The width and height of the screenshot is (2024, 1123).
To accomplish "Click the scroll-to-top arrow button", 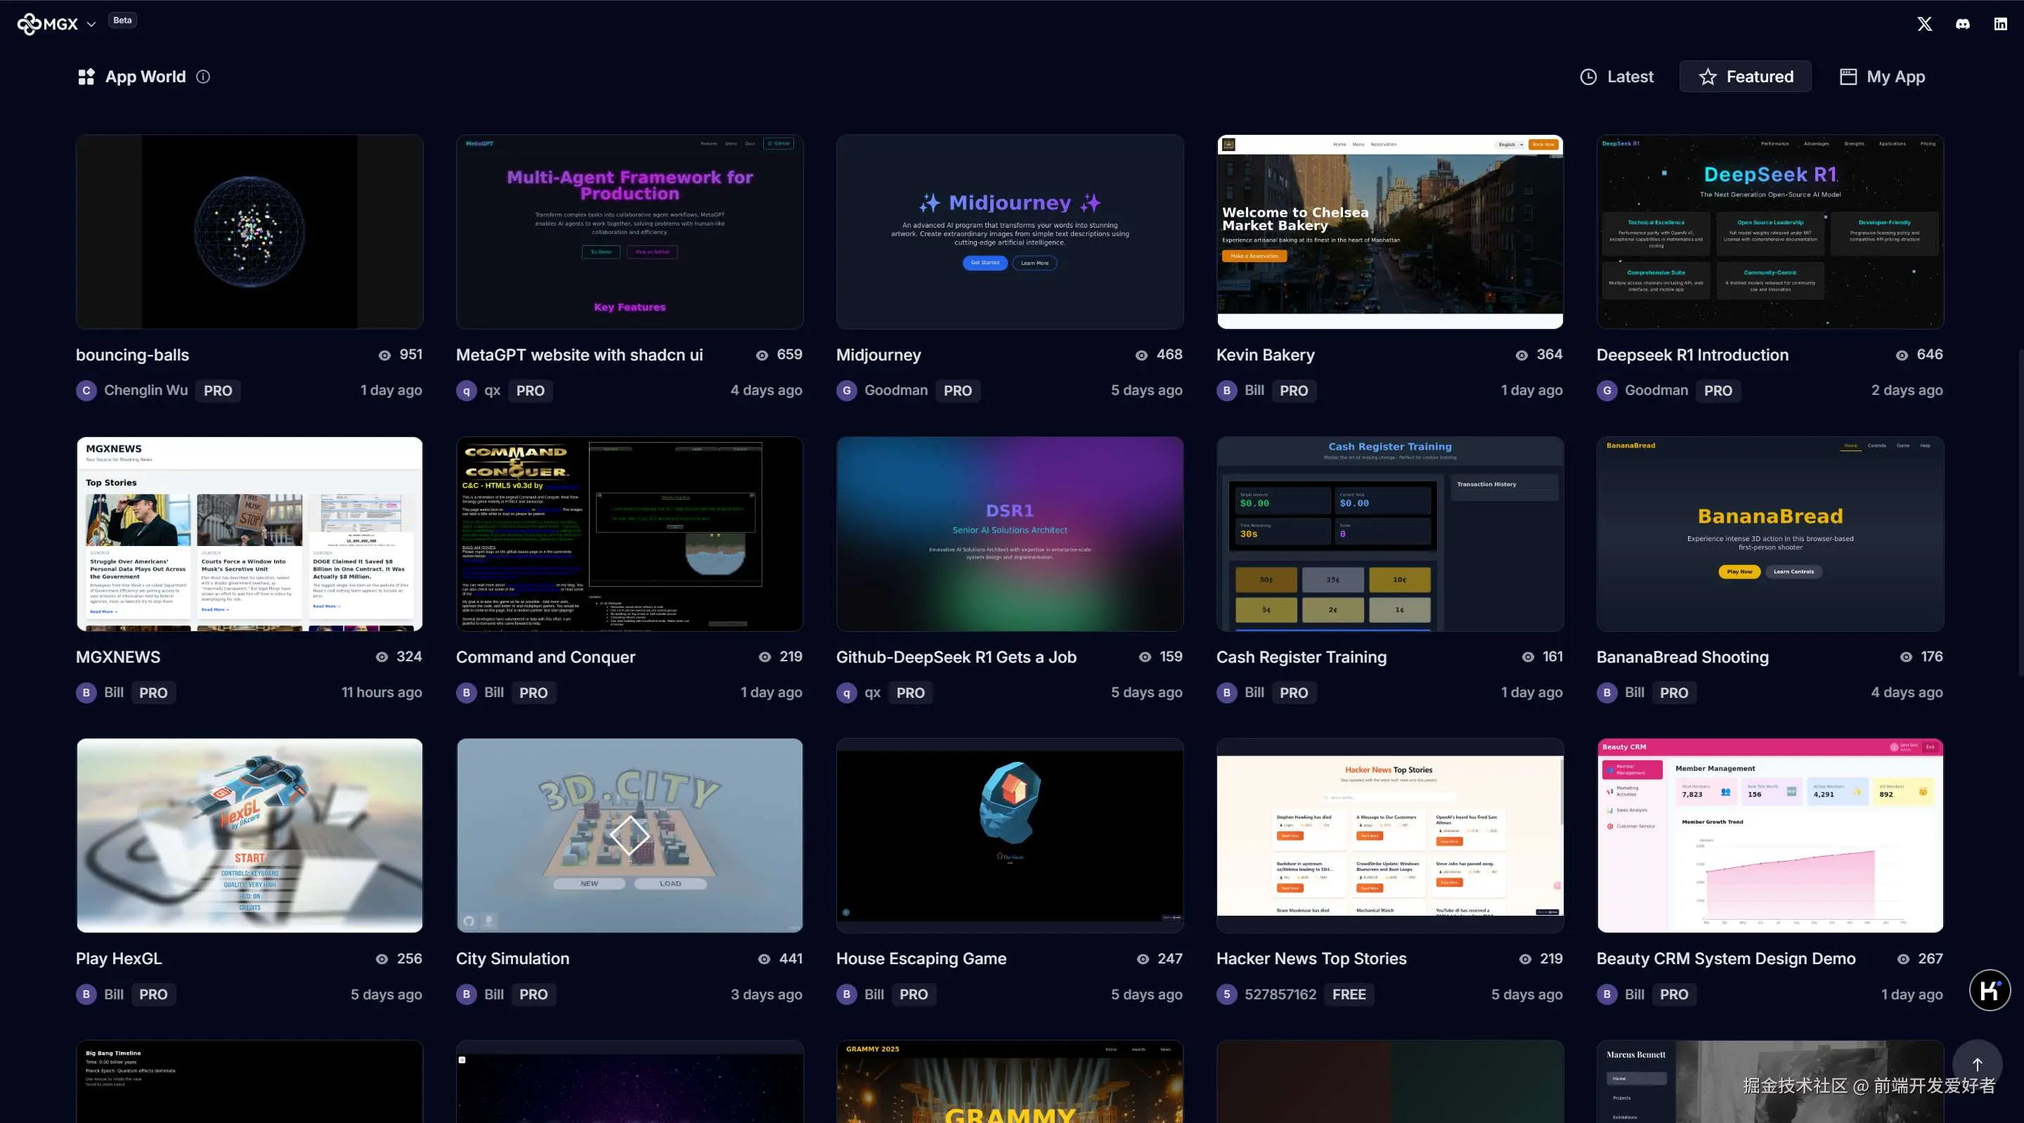I will click(1977, 1064).
